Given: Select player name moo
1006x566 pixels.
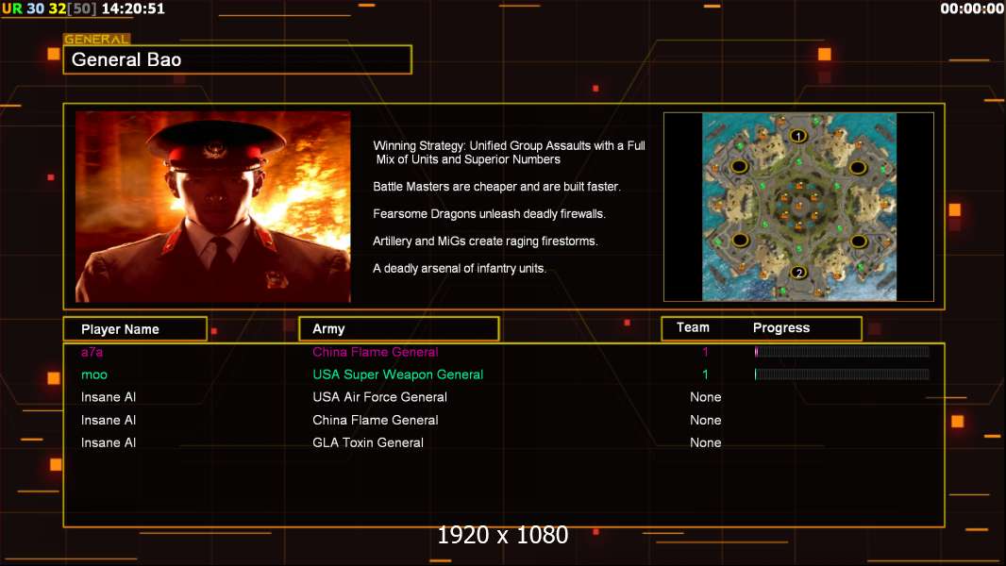Looking at the screenshot, I should pyautogui.click(x=94, y=375).
